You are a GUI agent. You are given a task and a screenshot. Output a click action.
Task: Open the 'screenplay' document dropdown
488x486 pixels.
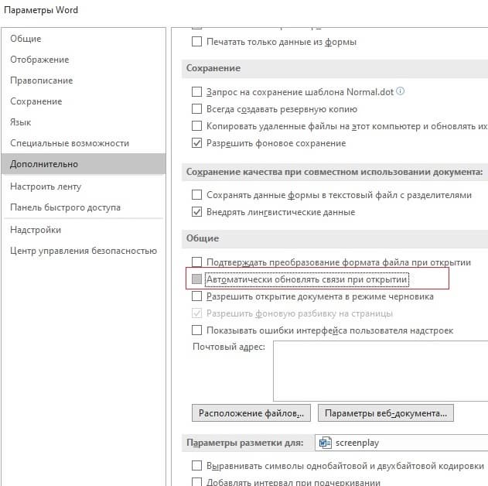click(402, 443)
